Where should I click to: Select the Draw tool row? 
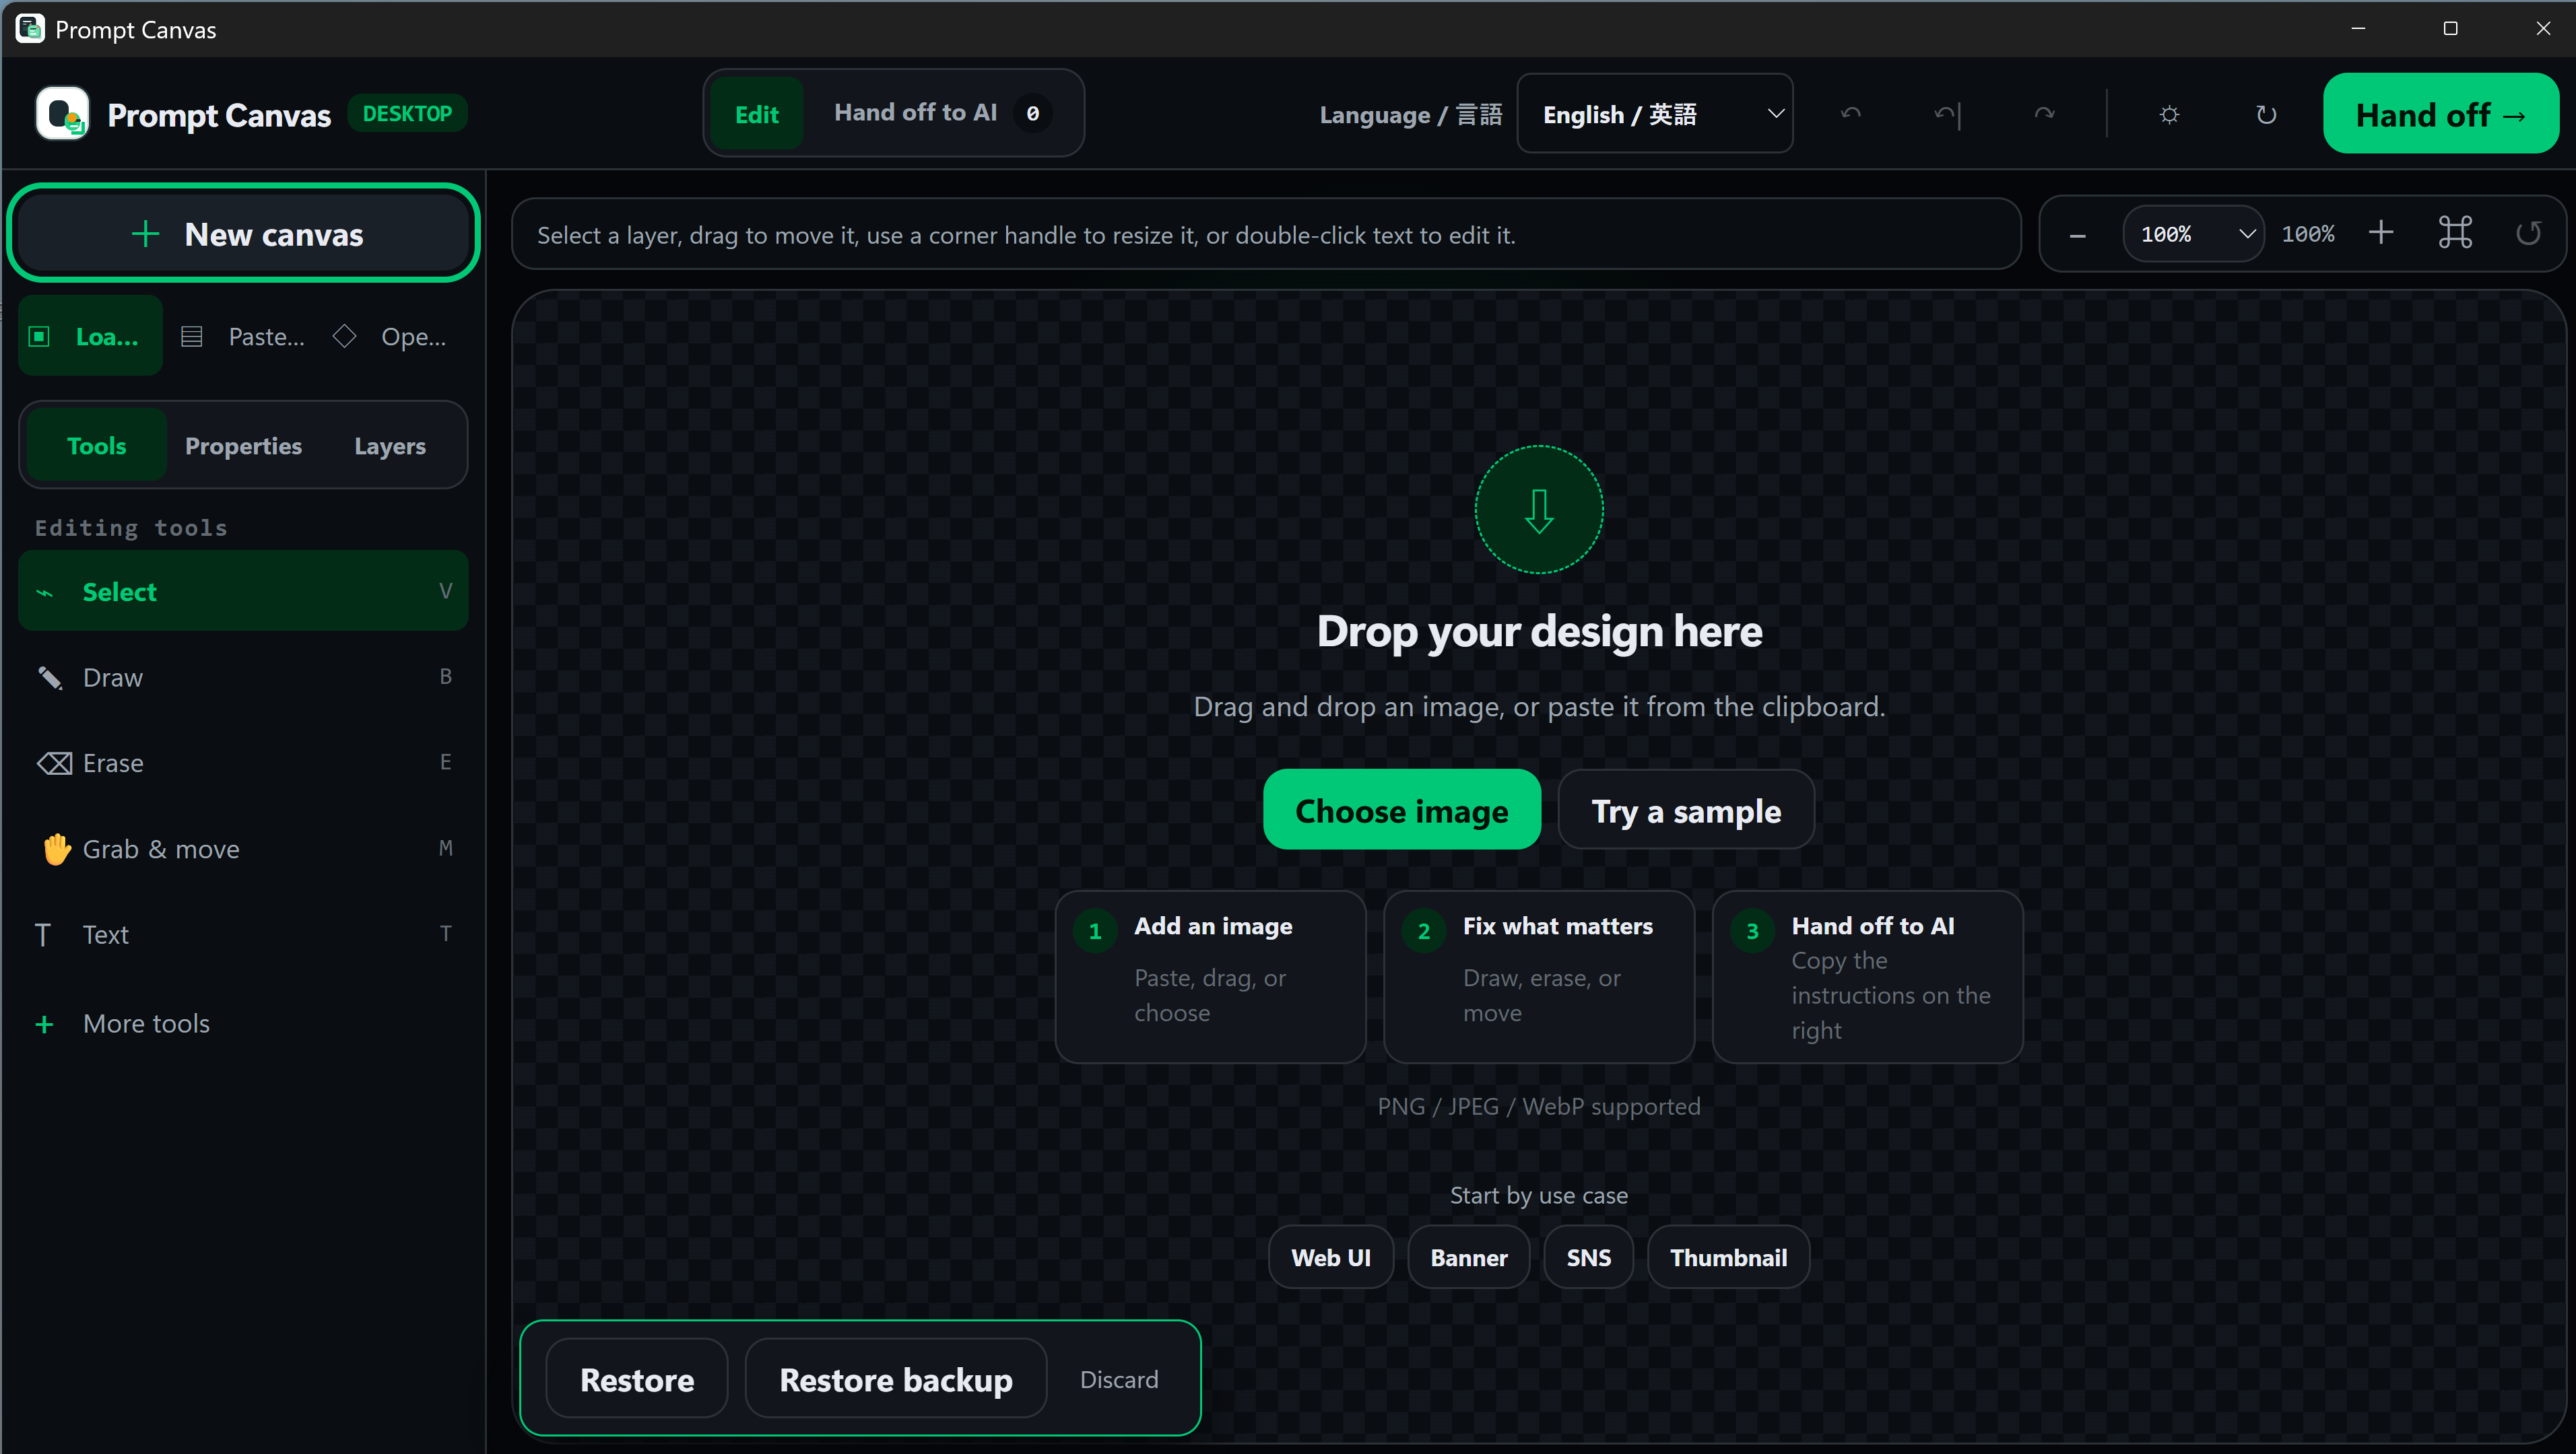(243, 678)
